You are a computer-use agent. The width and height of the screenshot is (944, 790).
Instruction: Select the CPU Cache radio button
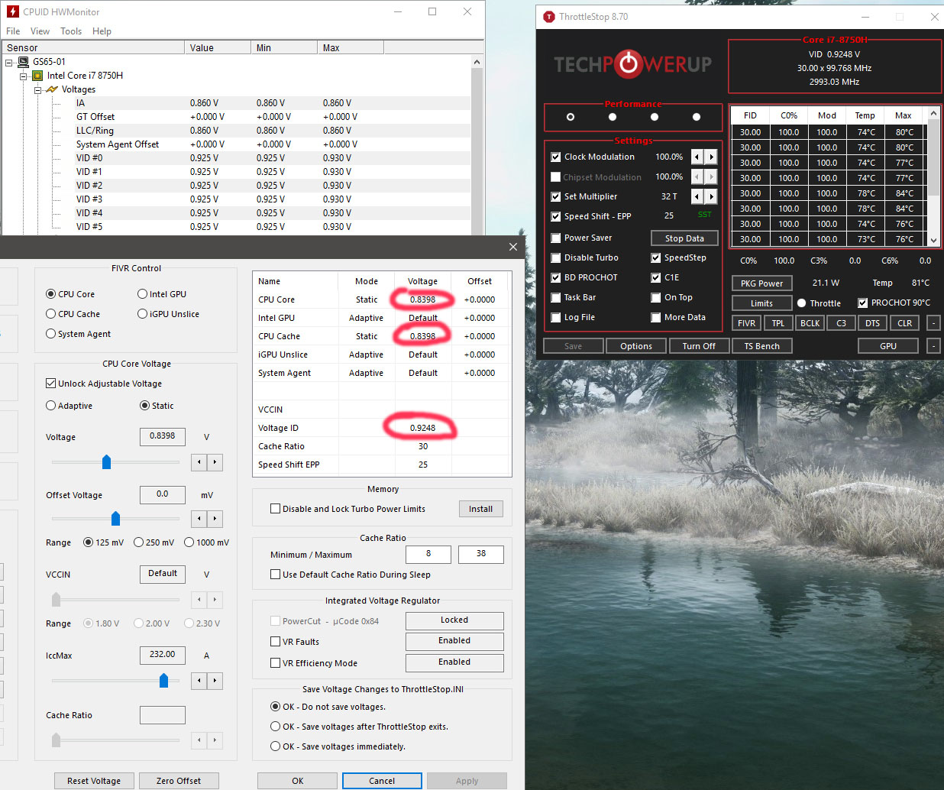tap(51, 314)
